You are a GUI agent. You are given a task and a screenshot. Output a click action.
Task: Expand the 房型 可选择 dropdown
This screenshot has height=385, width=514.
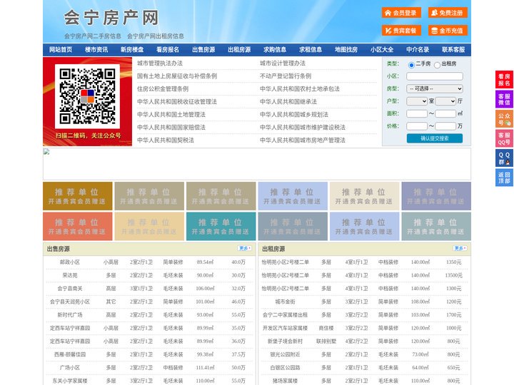click(435, 88)
